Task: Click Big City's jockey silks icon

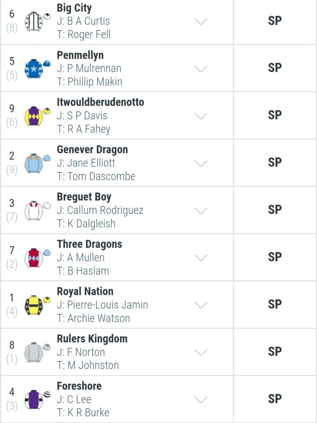Action: point(37,21)
